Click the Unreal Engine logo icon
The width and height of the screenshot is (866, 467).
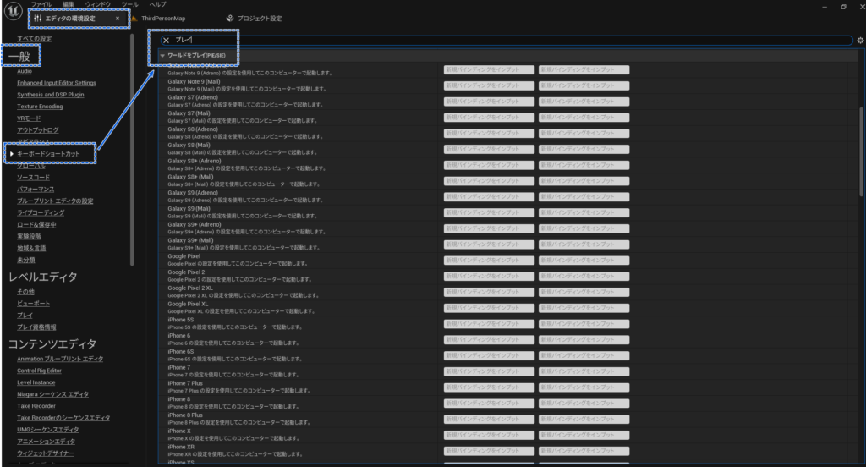tap(14, 11)
